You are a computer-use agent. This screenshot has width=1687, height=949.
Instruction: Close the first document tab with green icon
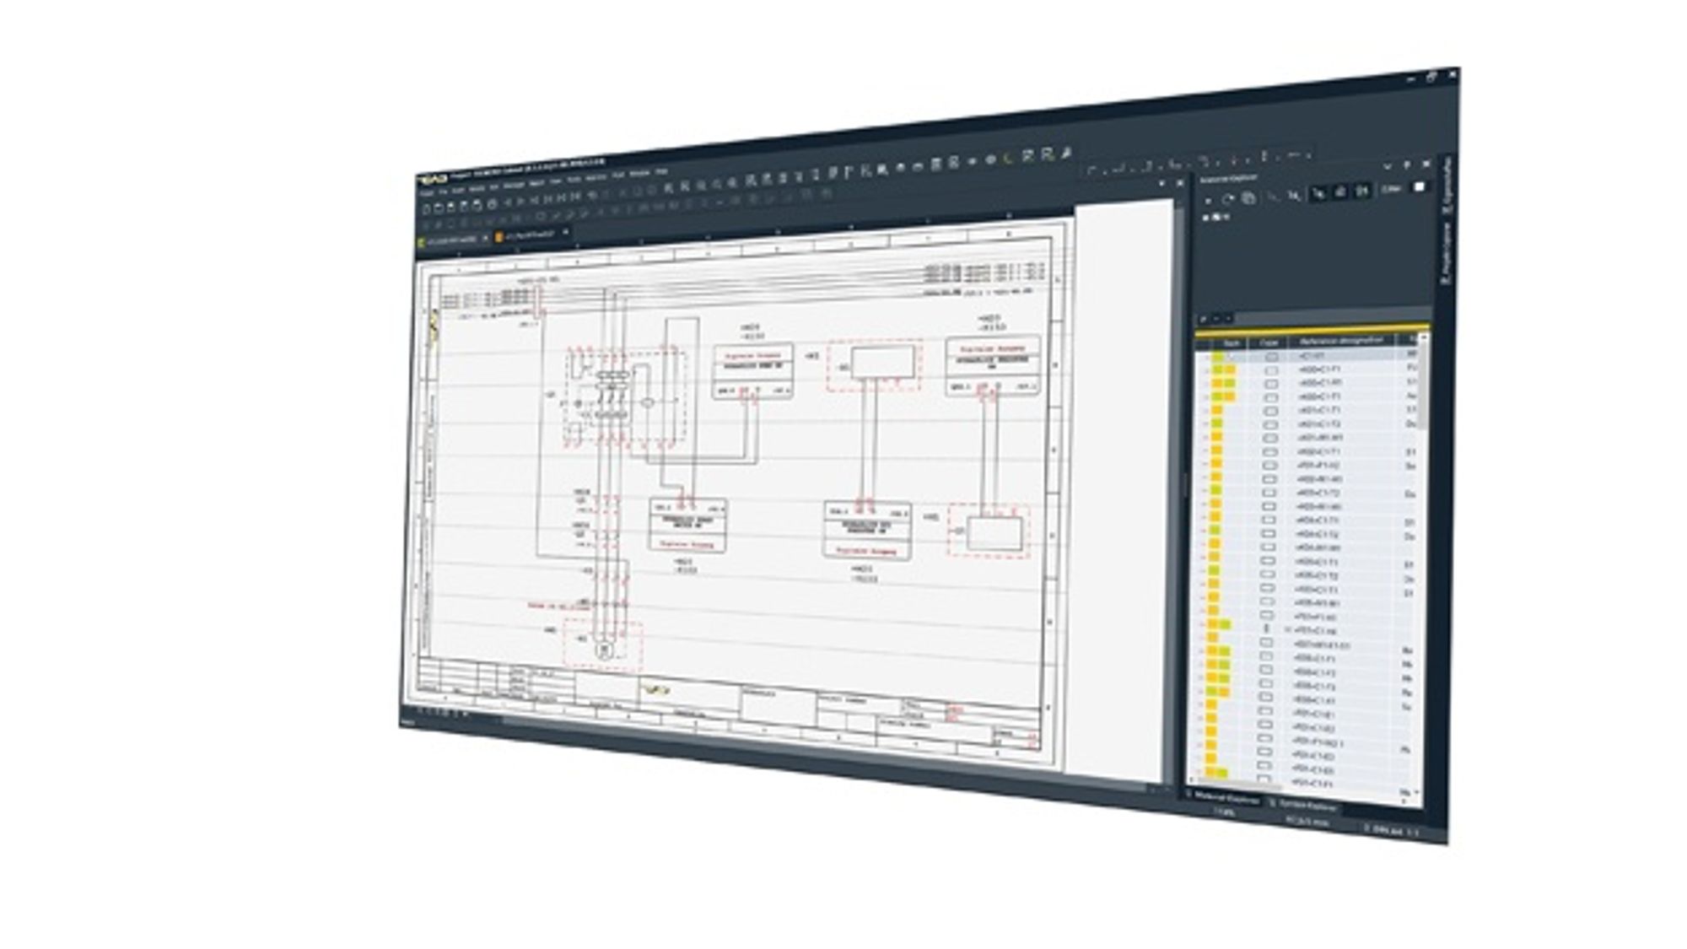pyautogui.click(x=486, y=238)
